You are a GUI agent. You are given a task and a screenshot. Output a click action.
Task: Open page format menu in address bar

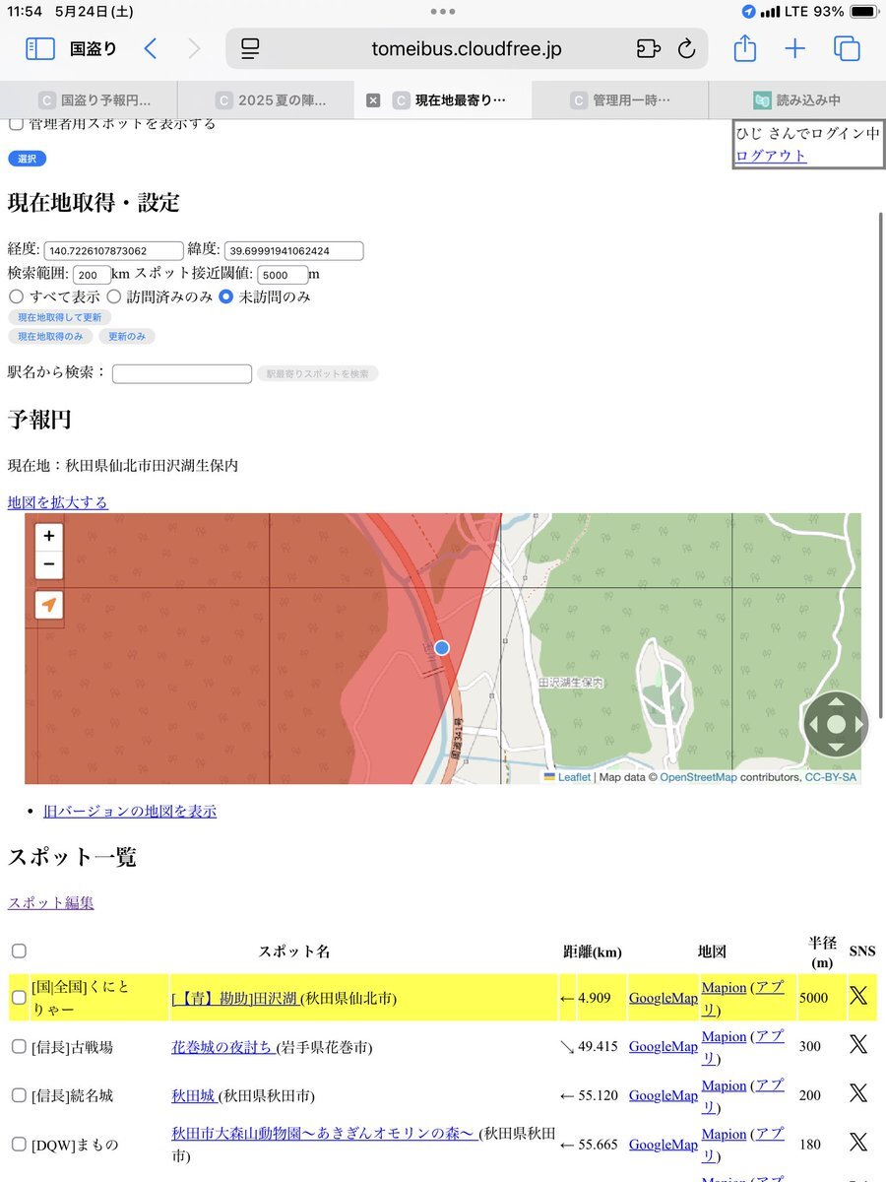[251, 48]
